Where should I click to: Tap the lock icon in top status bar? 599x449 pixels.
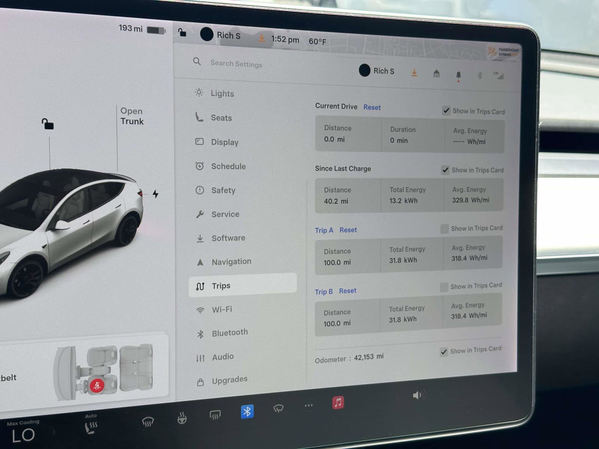[182, 32]
